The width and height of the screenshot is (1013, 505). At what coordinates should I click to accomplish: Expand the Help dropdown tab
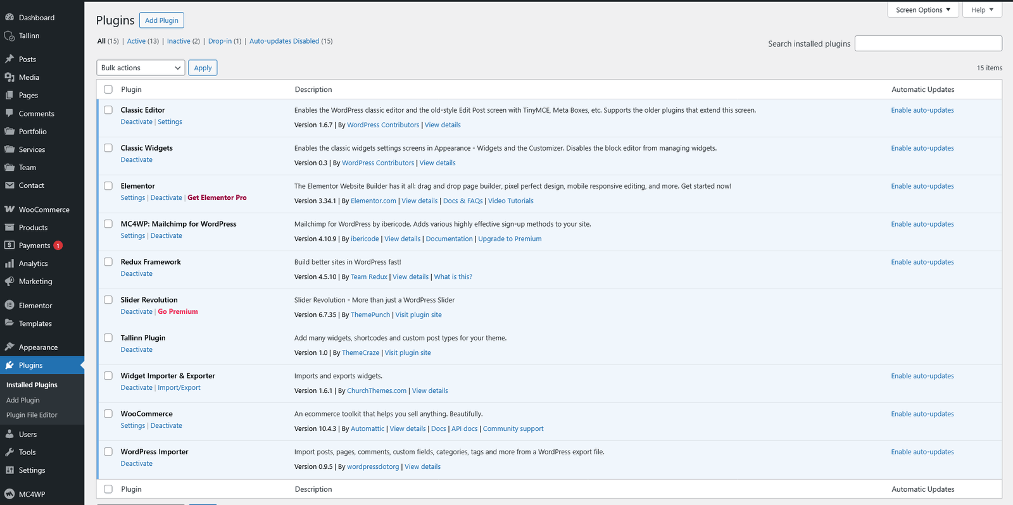(982, 10)
